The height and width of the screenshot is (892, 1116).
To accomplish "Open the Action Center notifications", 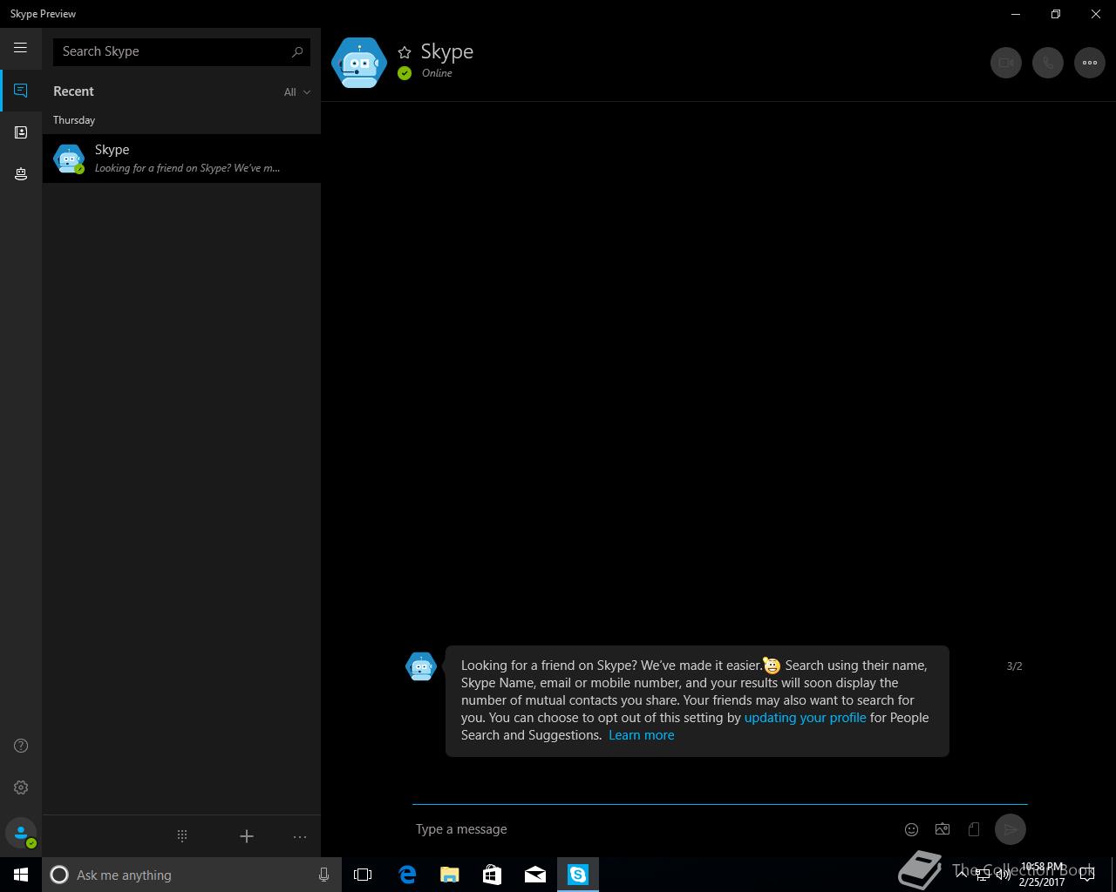I will (1087, 875).
